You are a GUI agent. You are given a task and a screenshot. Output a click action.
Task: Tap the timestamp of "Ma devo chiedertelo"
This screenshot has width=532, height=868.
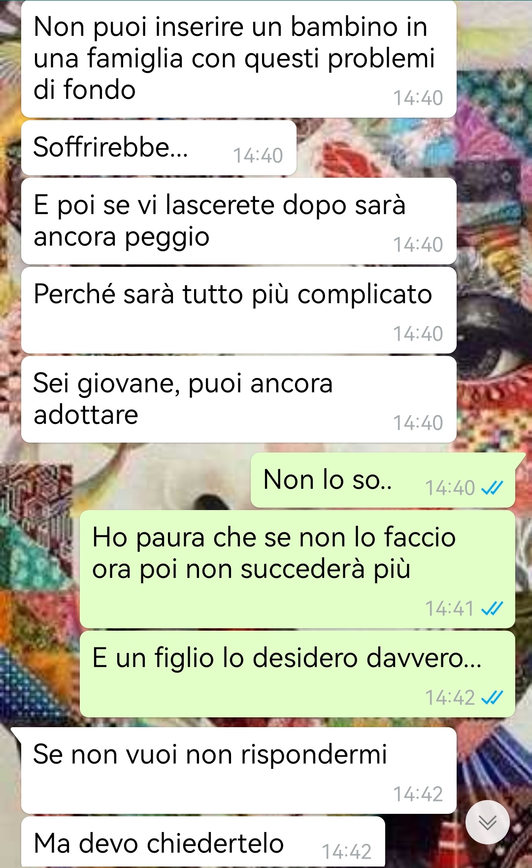point(347,852)
